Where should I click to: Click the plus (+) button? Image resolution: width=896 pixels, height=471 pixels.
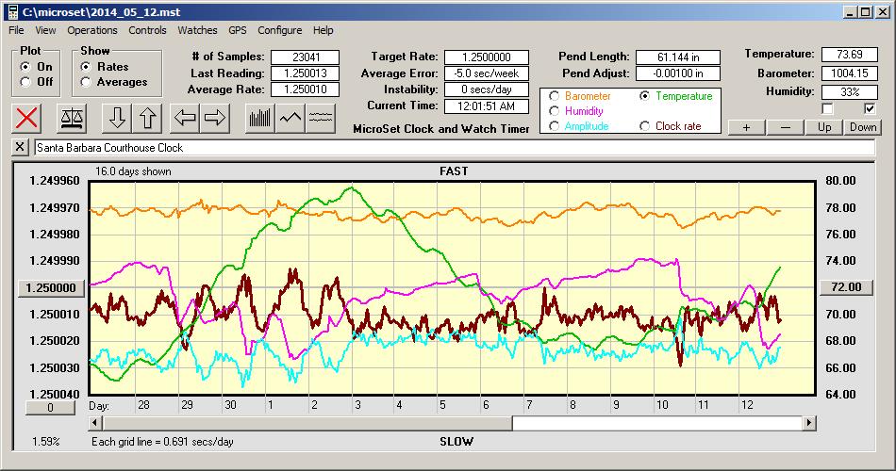point(746,127)
